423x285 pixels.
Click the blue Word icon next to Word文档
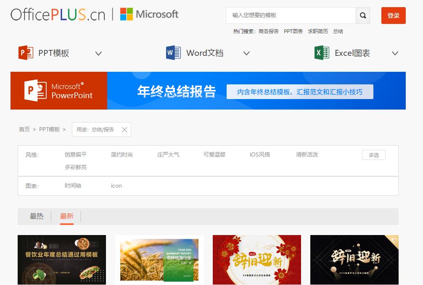(173, 53)
